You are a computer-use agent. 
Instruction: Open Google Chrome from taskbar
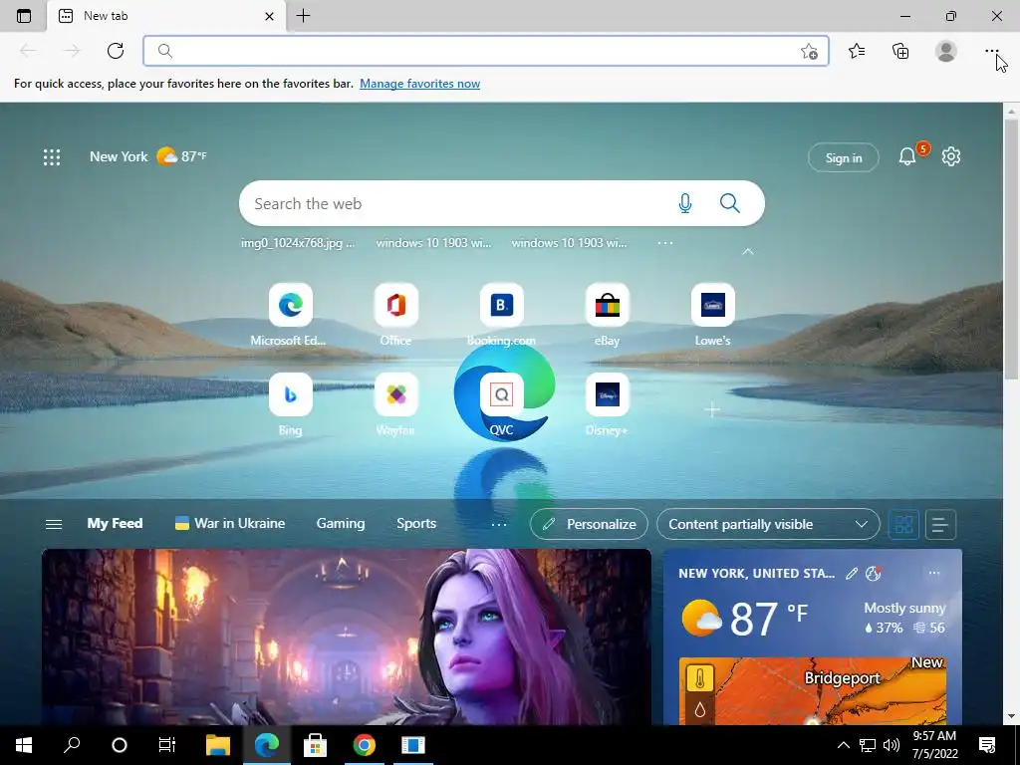(364, 745)
